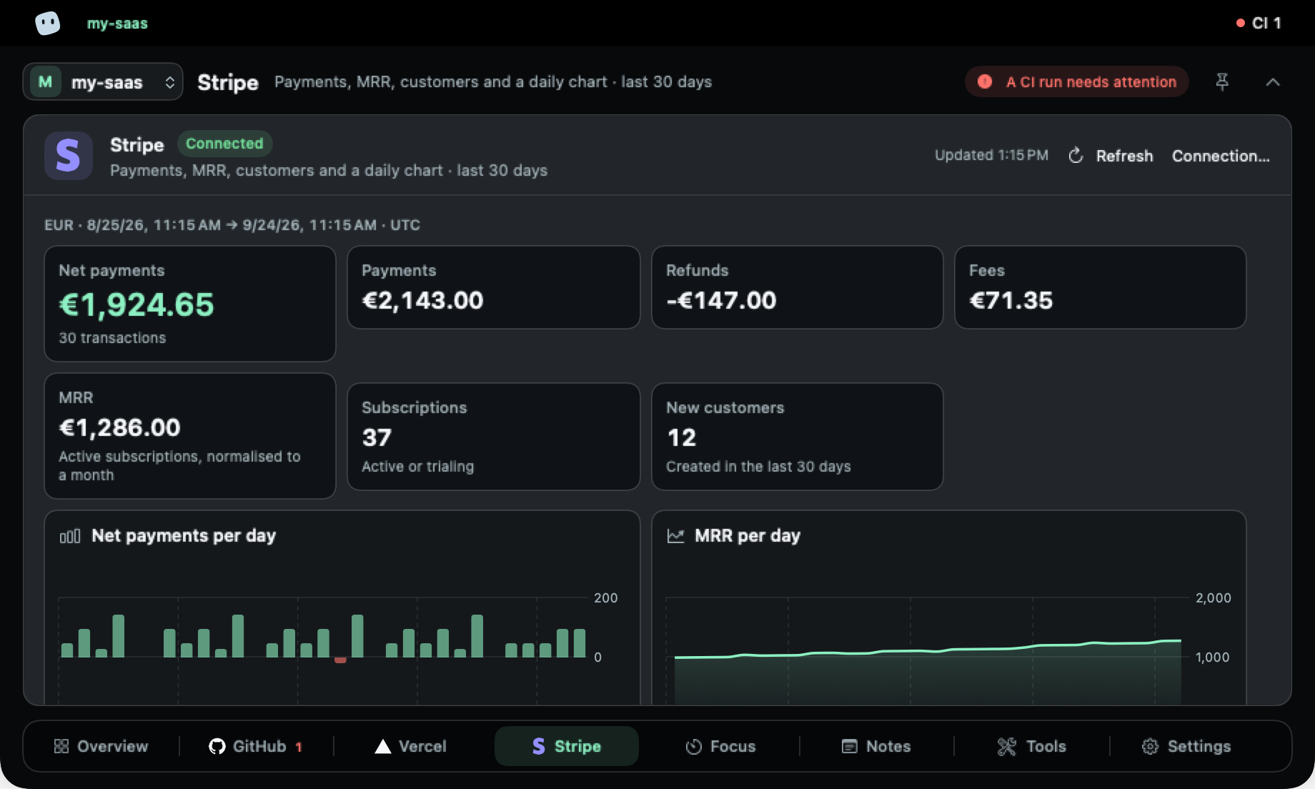Screen dimensions: 1315x789
Task: Click the MRR €1,286.00 value
Action: tap(119, 427)
